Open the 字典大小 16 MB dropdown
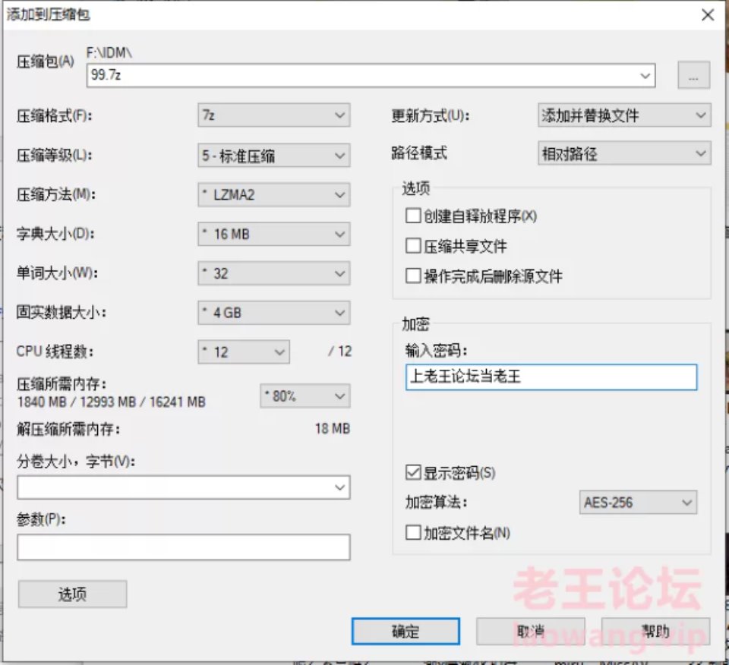The width and height of the screenshot is (729, 665). click(x=274, y=234)
